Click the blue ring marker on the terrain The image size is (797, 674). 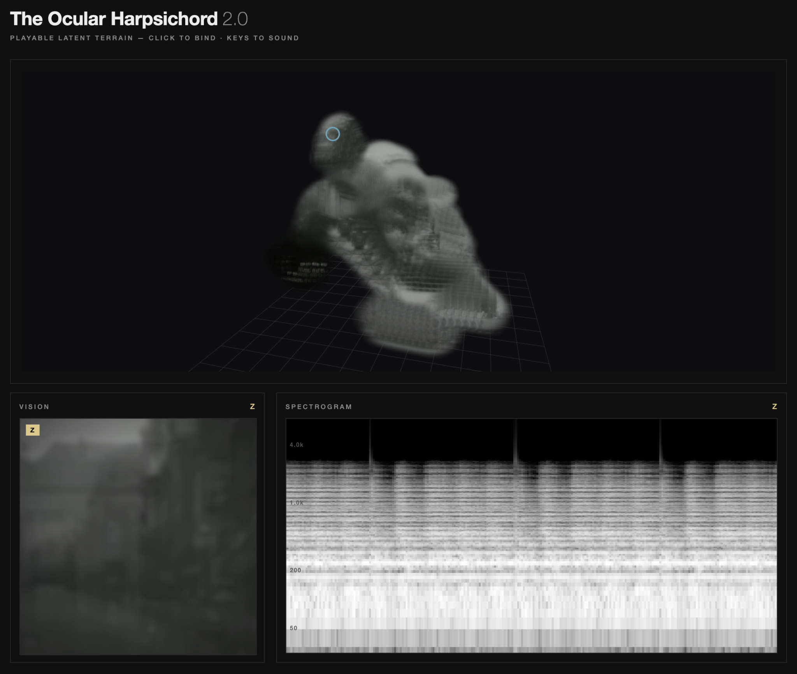tap(332, 134)
